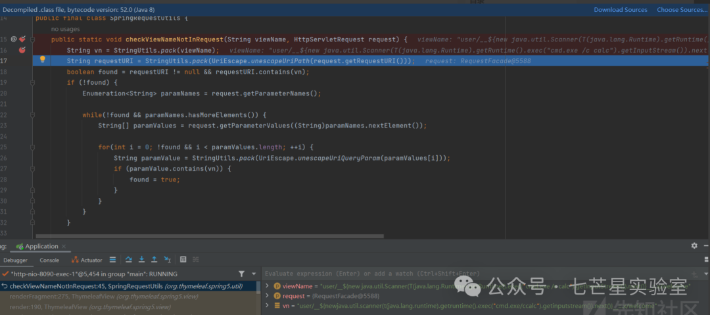Expand the request variable node
The width and height of the screenshot is (710, 315).
click(267, 296)
